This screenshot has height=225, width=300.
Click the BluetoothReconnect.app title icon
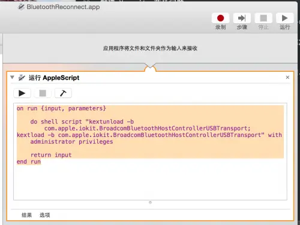pos(21,7)
